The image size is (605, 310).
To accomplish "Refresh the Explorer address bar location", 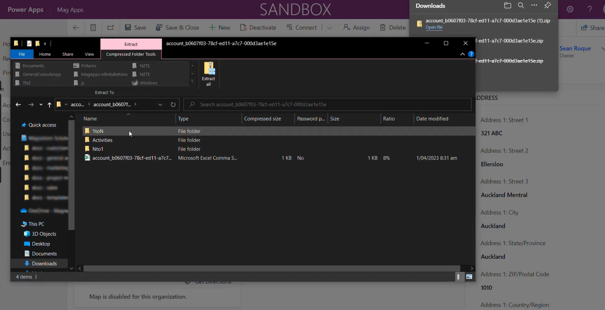I will (x=173, y=105).
